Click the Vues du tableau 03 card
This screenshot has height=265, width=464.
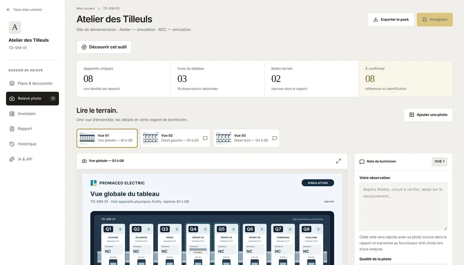tap(217, 79)
